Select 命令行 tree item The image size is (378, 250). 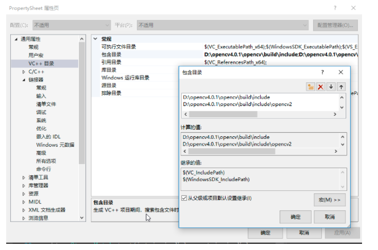[44, 169]
